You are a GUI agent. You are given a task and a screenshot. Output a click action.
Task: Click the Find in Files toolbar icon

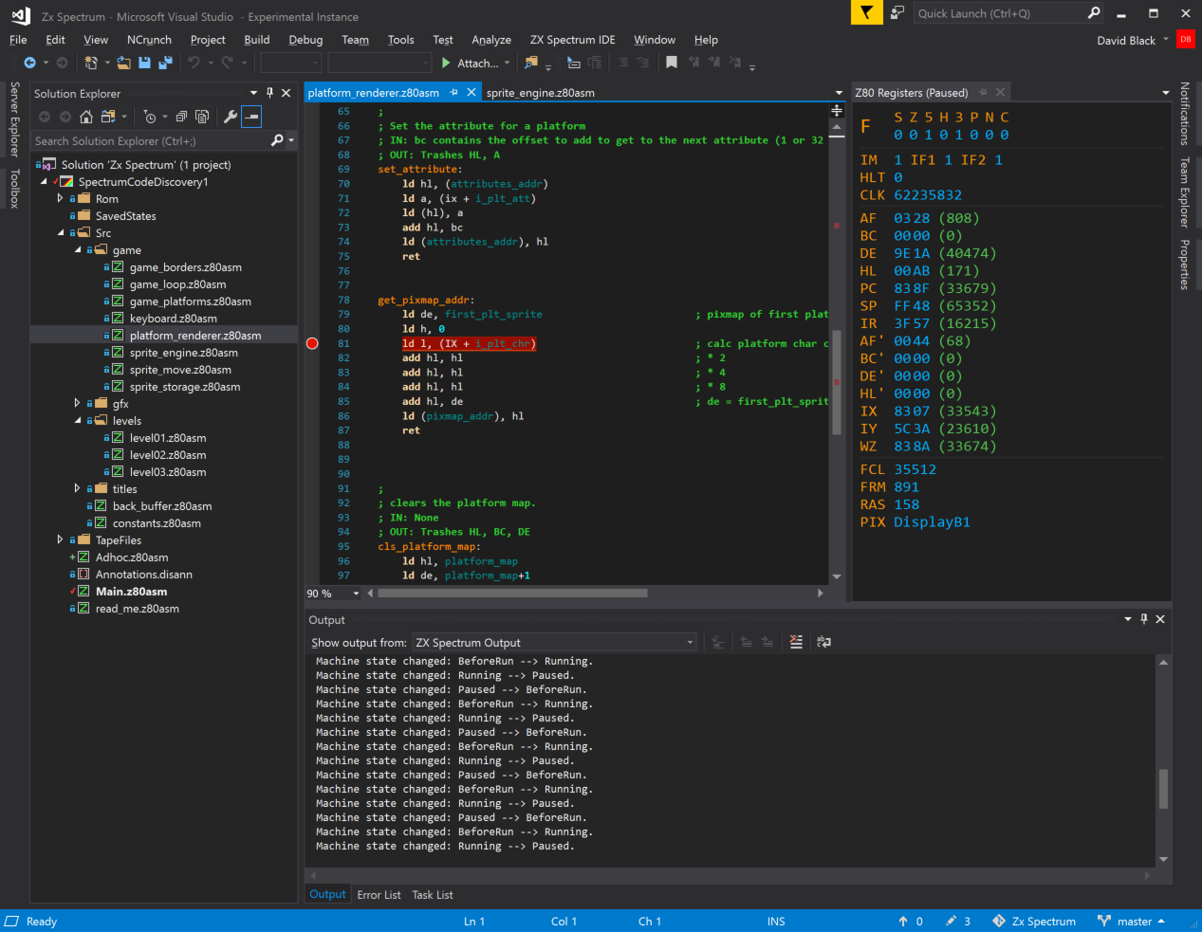pos(531,63)
